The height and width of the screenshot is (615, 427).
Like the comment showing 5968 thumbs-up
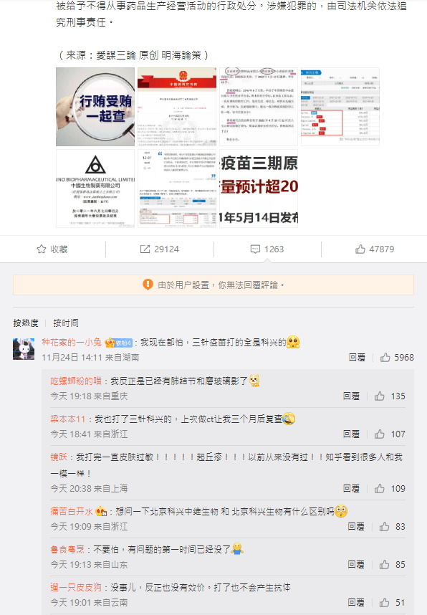pos(385,357)
